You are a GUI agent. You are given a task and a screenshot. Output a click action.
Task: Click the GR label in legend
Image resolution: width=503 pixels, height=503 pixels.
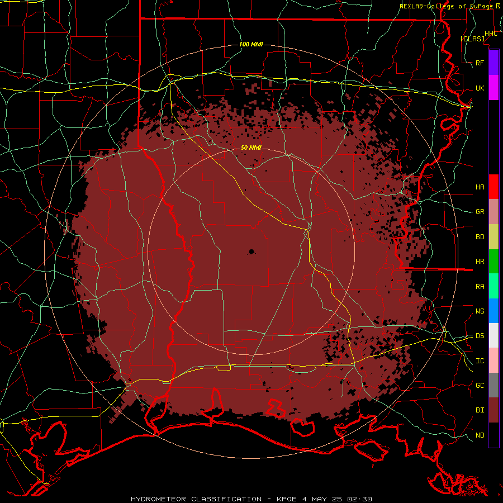click(480, 212)
